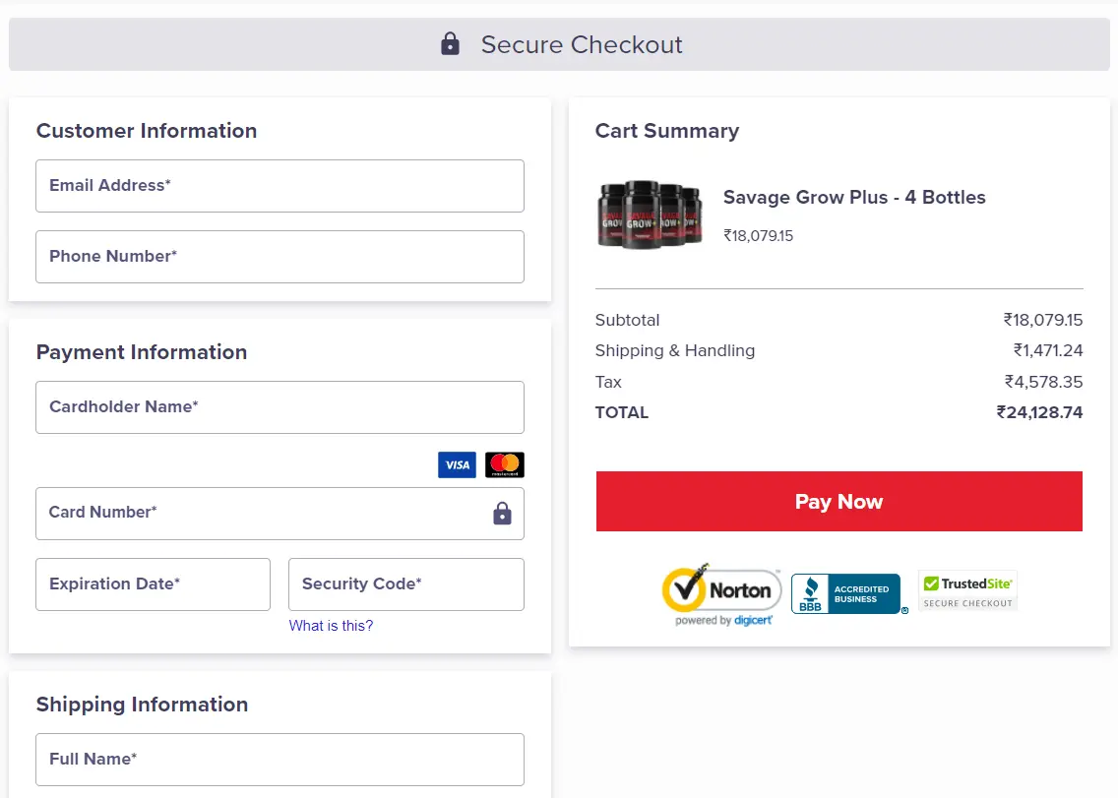Click the TrustedSite Secure Checkout badge
This screenshot has height=798, width=1118.
pyautogui.click(x=966, y=590)
